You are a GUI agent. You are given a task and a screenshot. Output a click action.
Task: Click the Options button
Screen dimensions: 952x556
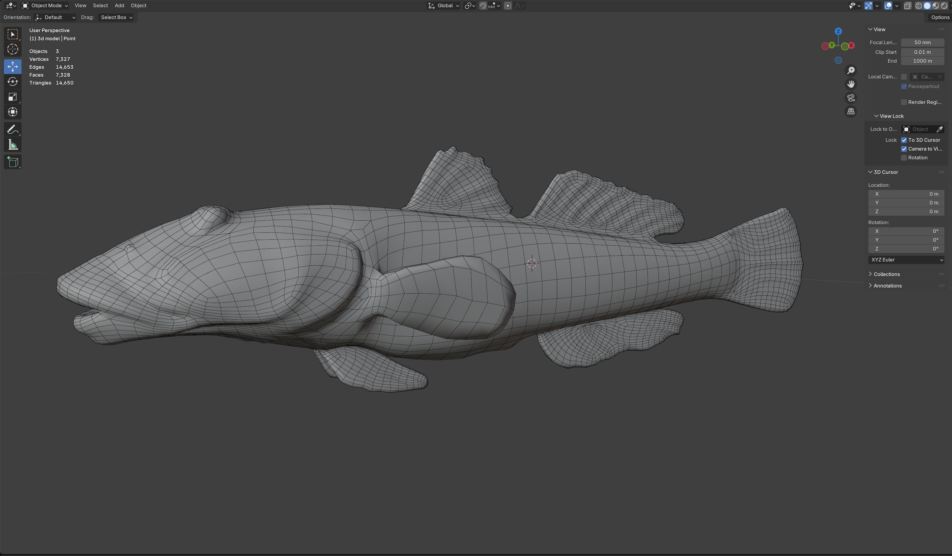pos(940,17)
